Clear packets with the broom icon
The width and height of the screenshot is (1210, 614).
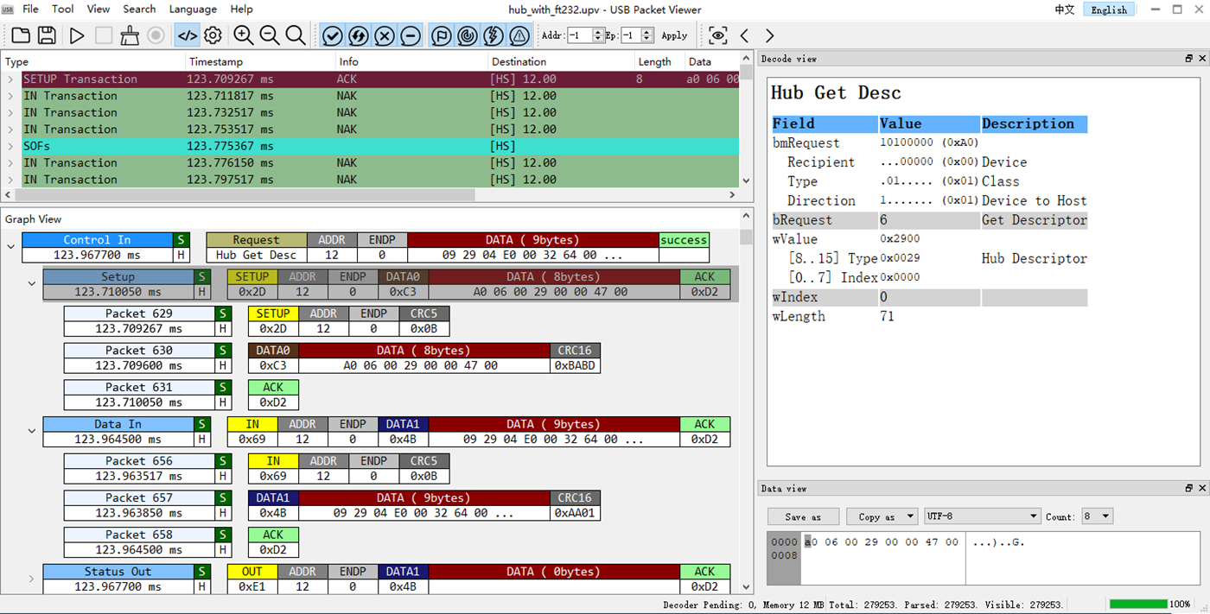130,35
